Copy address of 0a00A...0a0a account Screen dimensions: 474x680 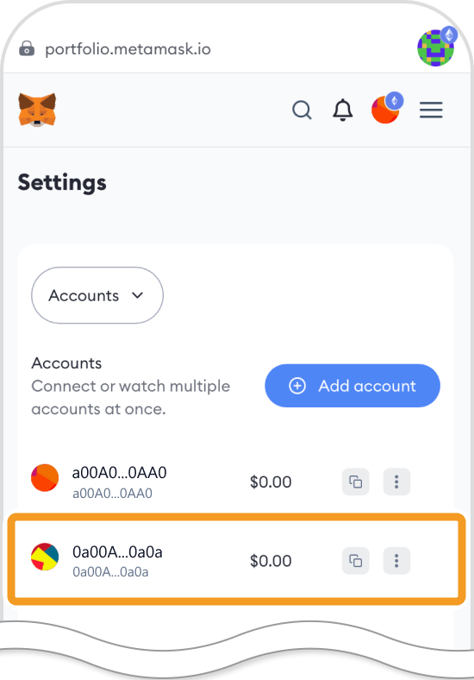point(356,561)
